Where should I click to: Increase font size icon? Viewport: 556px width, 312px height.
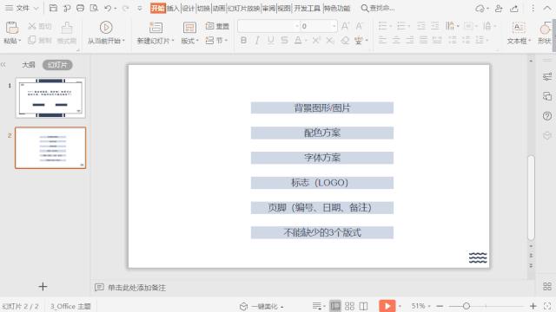pos(345,26)
